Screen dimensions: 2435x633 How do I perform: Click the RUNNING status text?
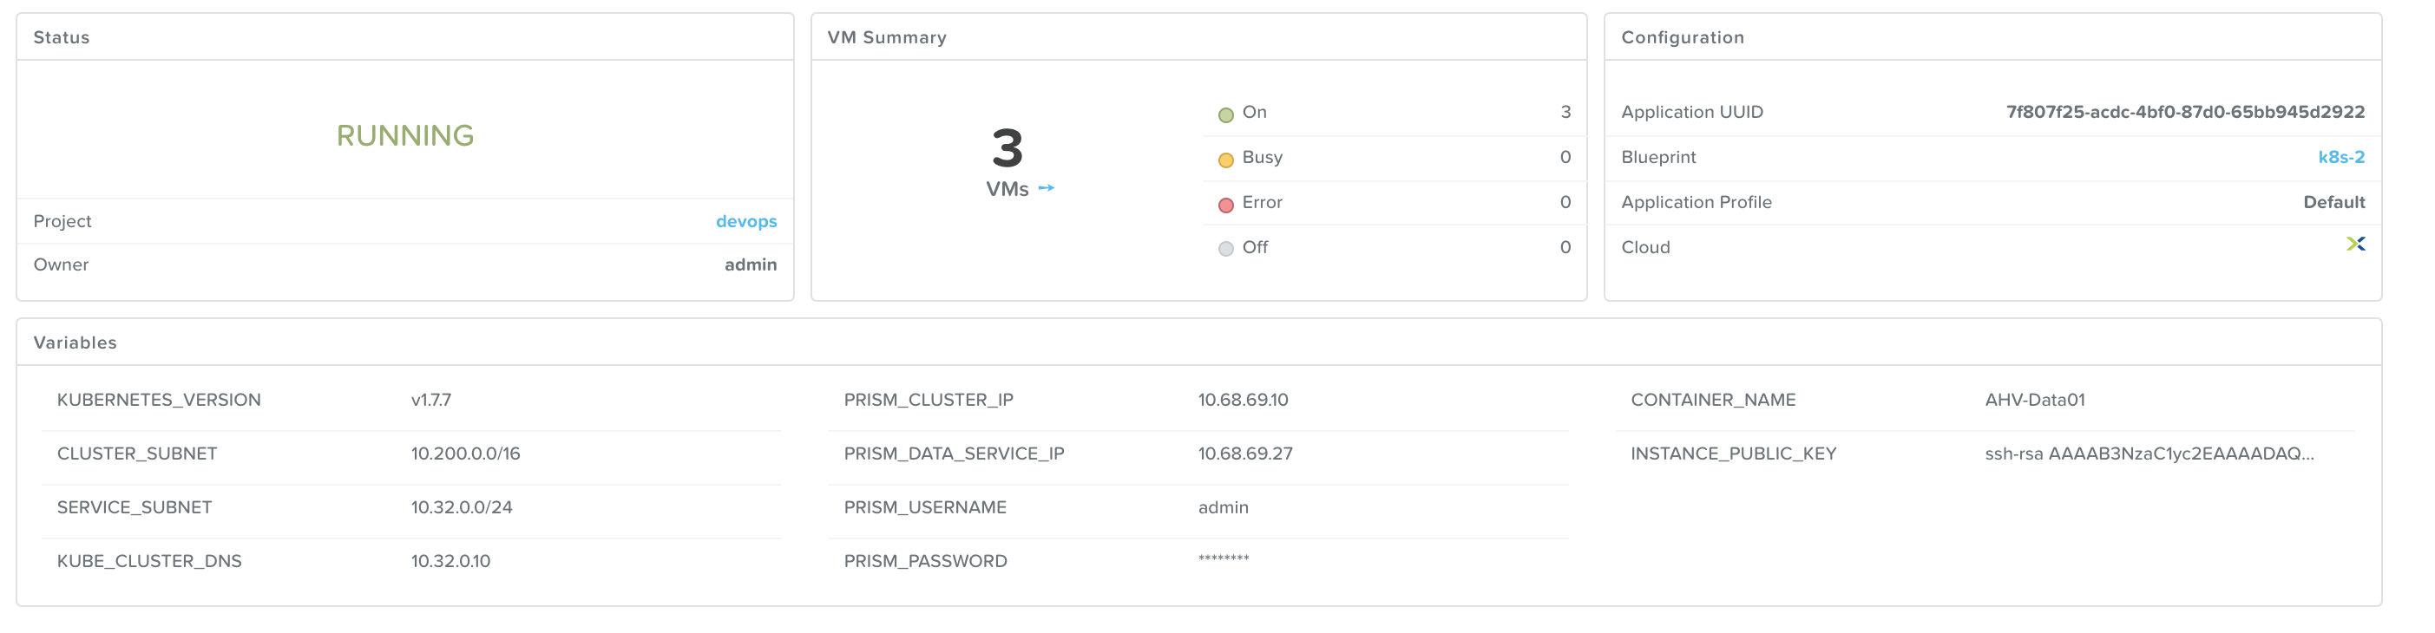404,135
